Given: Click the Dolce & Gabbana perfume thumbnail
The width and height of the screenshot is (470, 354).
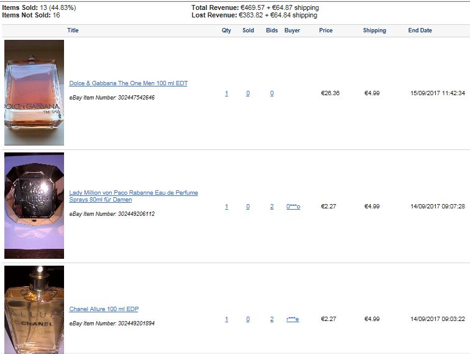Looking at the screenshot, I should tap(34, 93).
